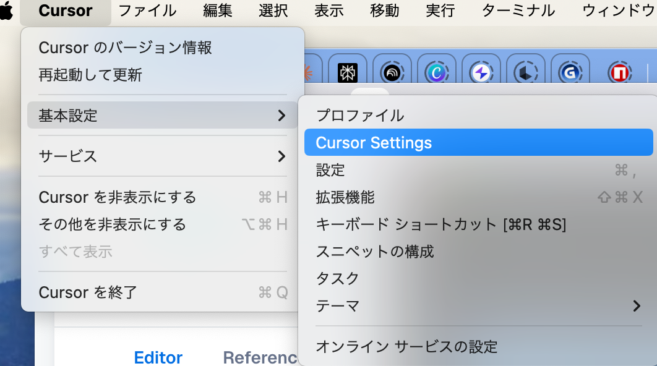Viewport: 657px width, 366px height.
Task: Click the dark cube logo tab icon
Action: pos(525,73)
